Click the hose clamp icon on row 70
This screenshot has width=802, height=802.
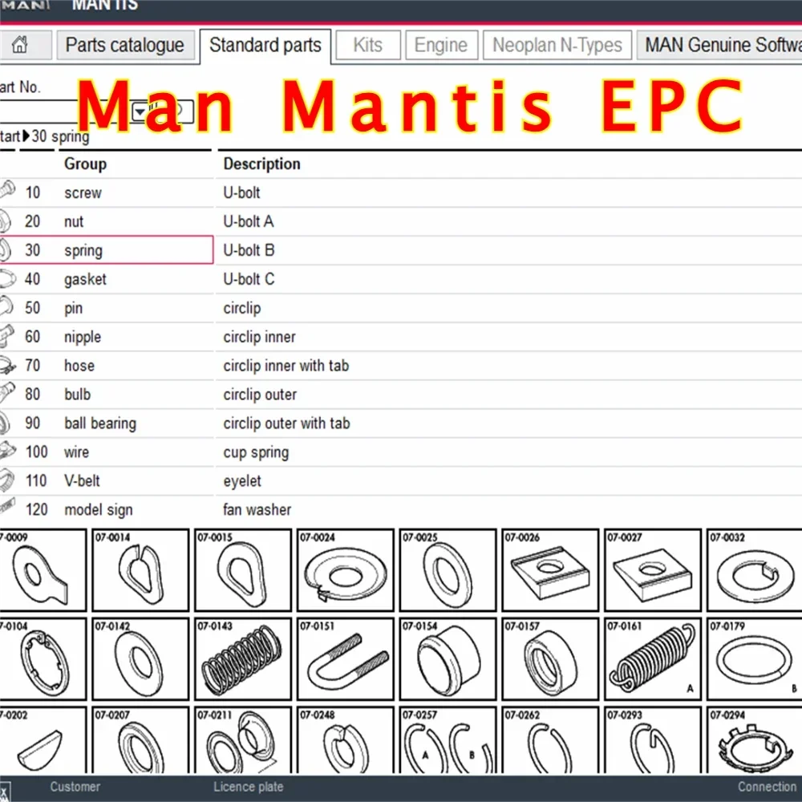tap(6, 364)
